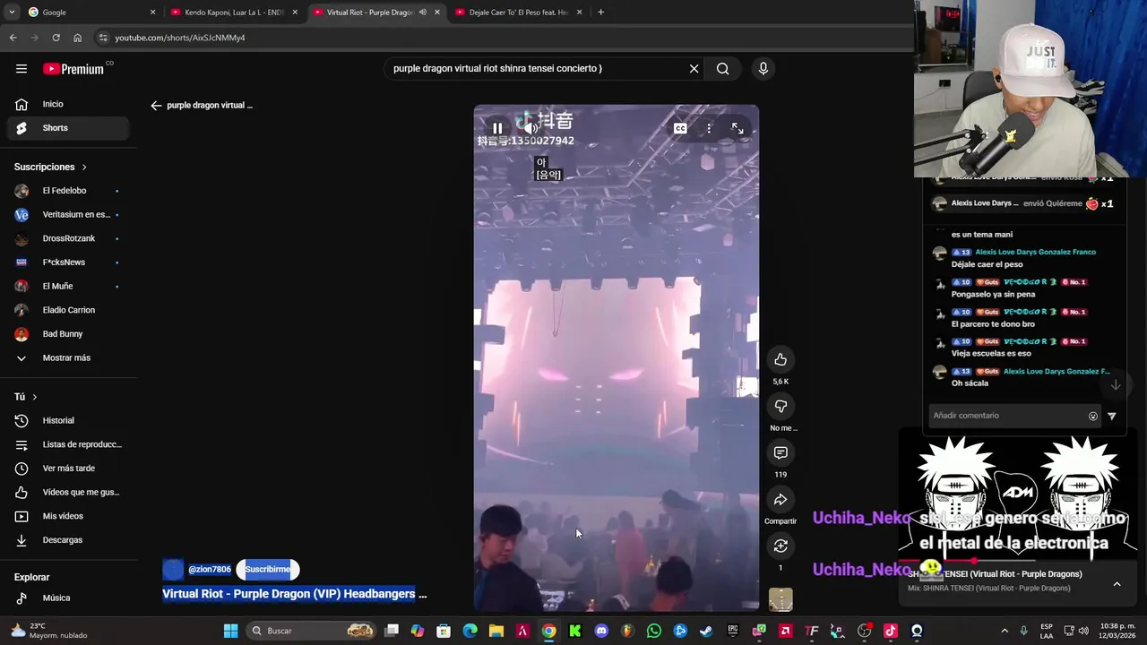Open El Muñe subscription channel
Screen dimensions: 1147x645
pos(68,286)
